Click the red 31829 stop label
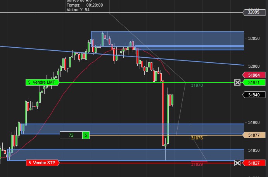The width and height of the screenshot is (268, 177). click(197, 164)
